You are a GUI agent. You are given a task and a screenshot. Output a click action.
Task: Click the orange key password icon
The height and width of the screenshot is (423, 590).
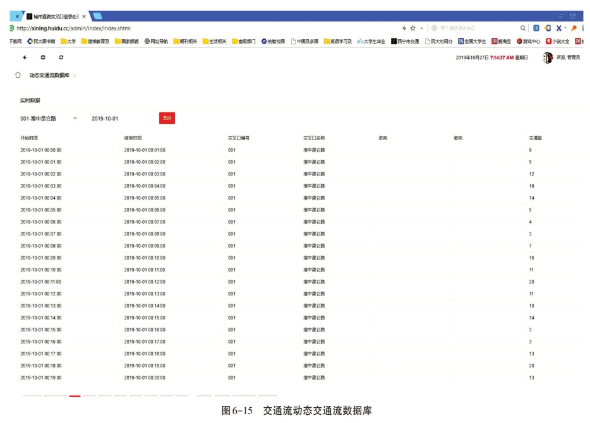pos(574,28)
